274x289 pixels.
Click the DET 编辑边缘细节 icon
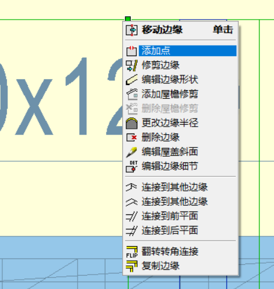tap(131, 166)
